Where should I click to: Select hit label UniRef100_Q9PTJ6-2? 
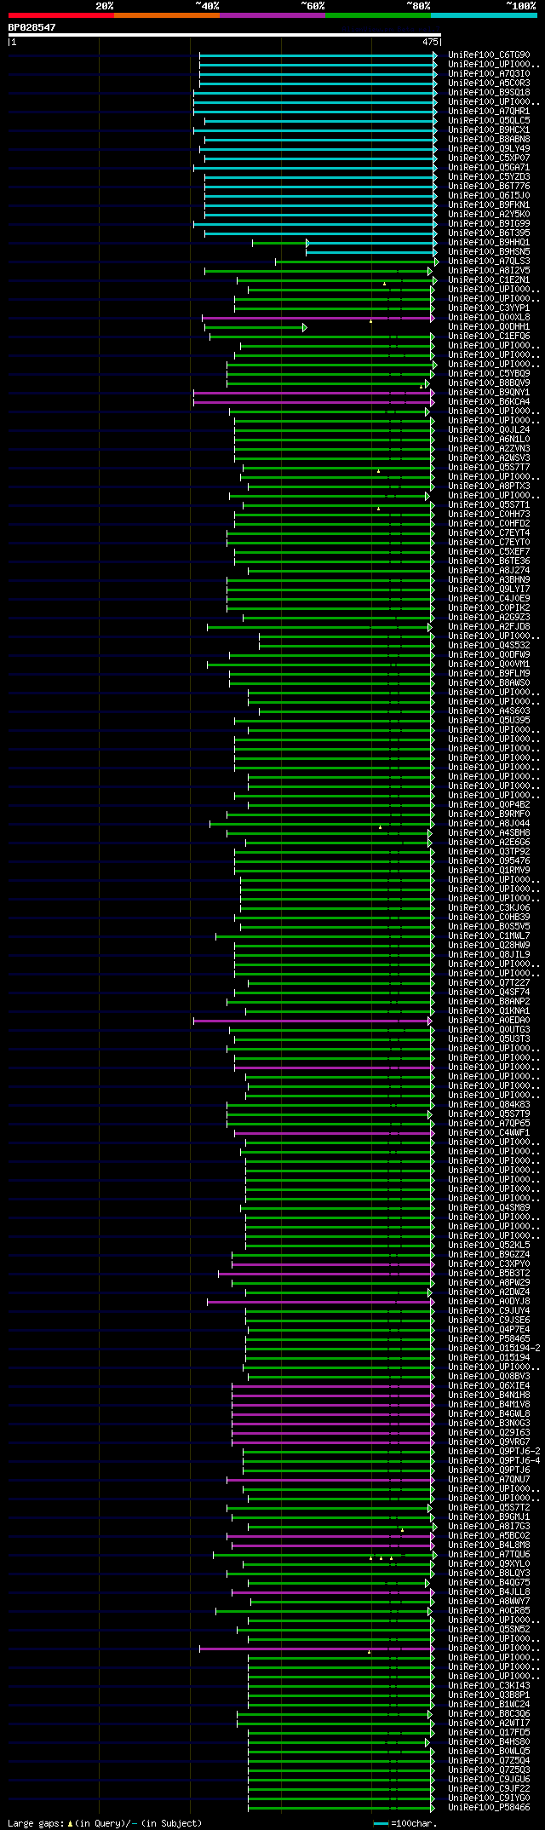pos(494,1452)
